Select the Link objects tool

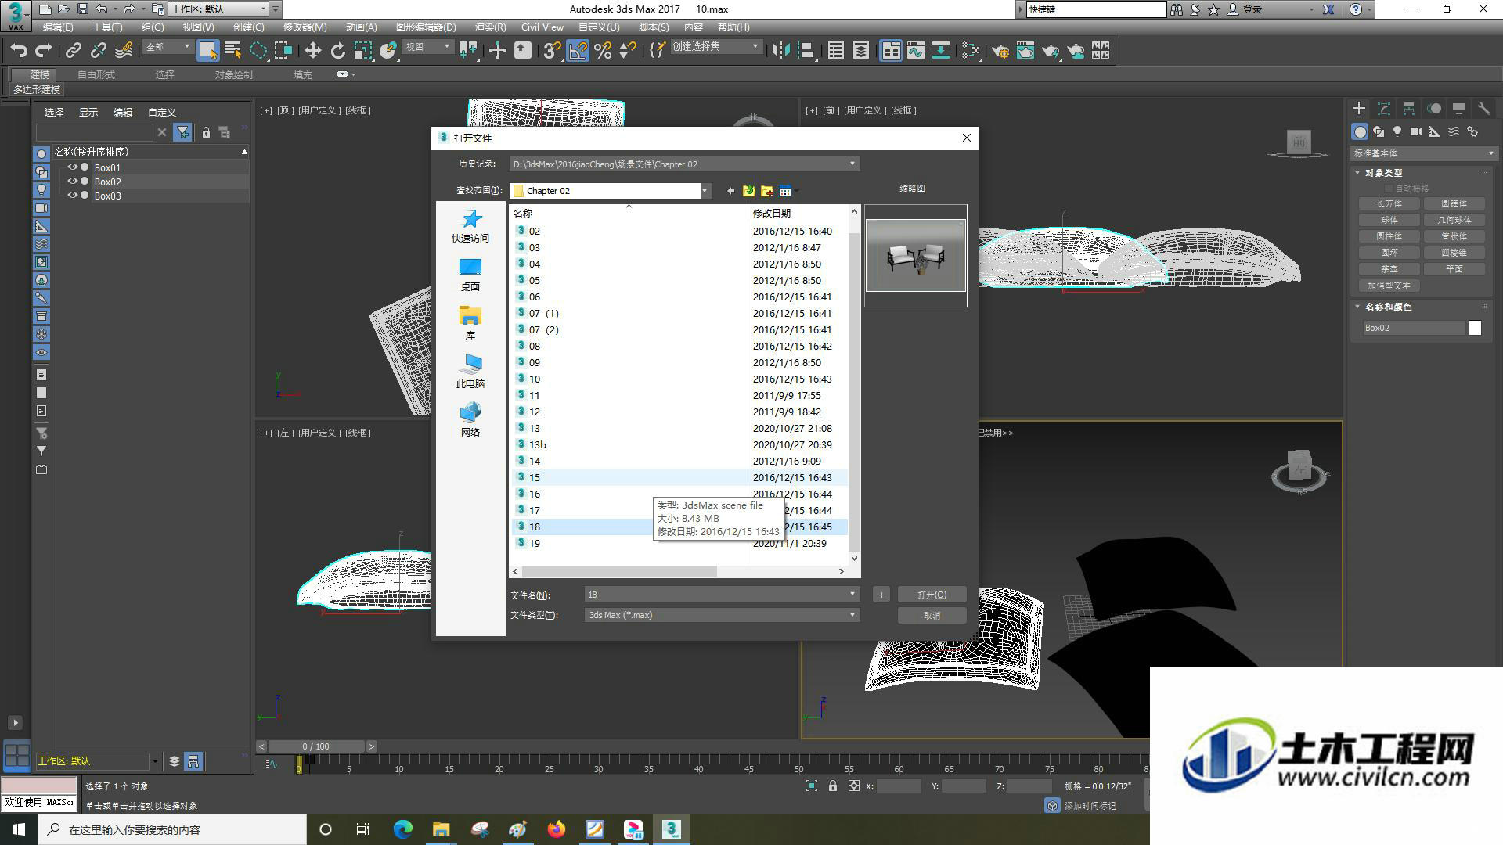(74, 51)
